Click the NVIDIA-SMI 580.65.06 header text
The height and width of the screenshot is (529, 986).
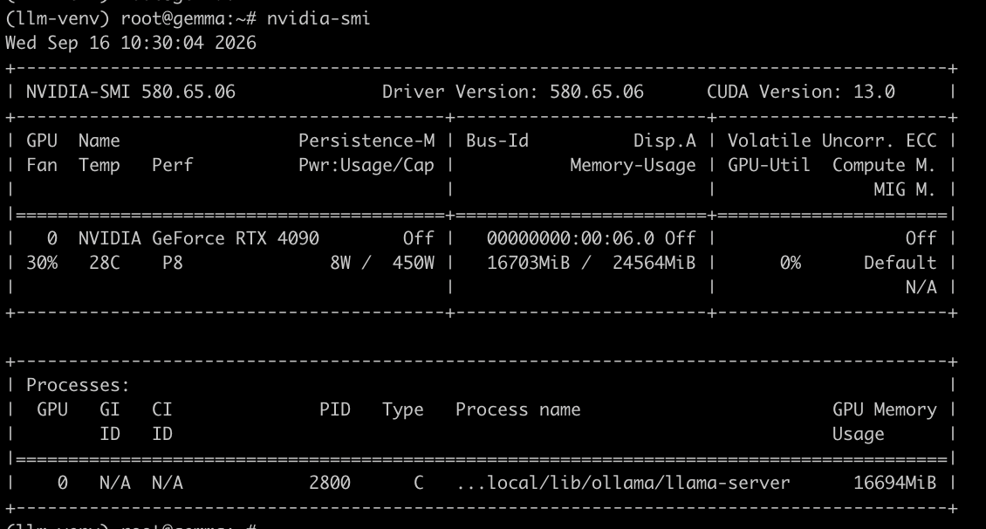(x=131, y=92)
